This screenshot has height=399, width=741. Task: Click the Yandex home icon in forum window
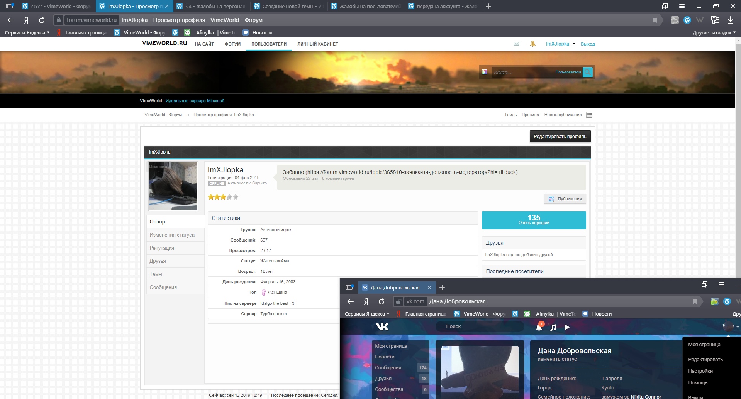(26, 20)
